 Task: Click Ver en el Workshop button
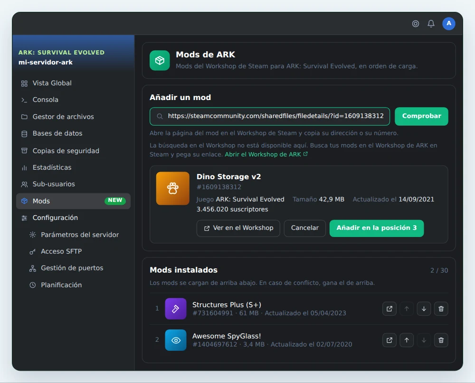coord(238,228)
